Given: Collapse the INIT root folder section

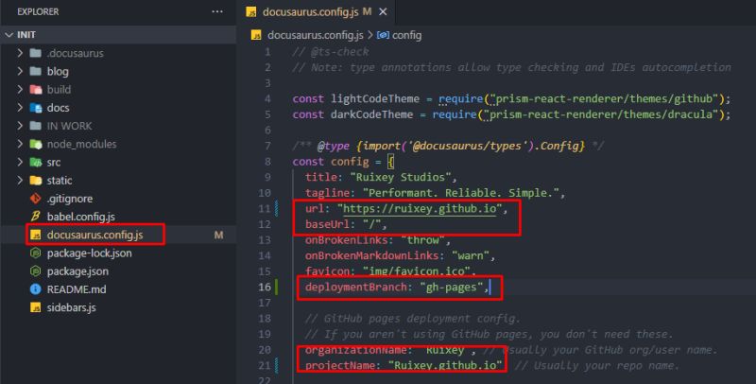Looking at the screenshot, I should coord(9,35).
